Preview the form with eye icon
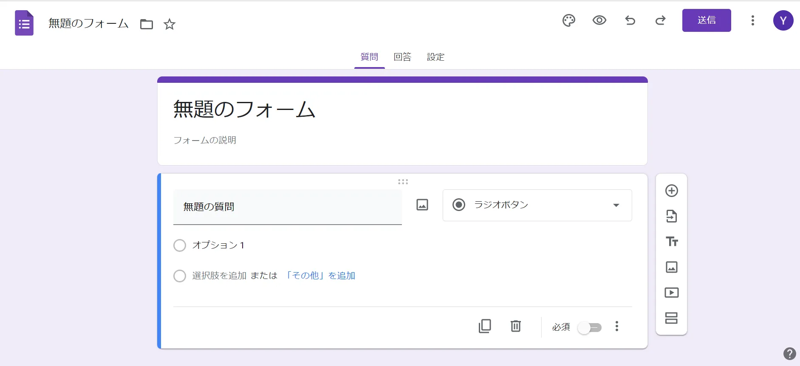This screenshot has height=366, width=800. pyautogui.click(x=599, y=20)
